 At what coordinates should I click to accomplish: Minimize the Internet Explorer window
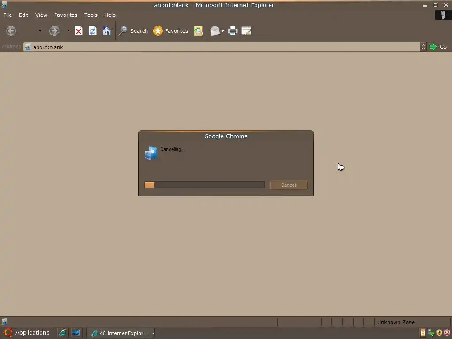tap(425, 5)
